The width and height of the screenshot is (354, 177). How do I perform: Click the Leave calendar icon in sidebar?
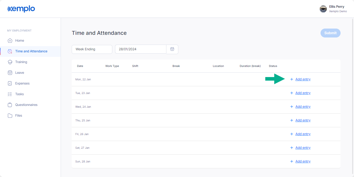(10, 73)
